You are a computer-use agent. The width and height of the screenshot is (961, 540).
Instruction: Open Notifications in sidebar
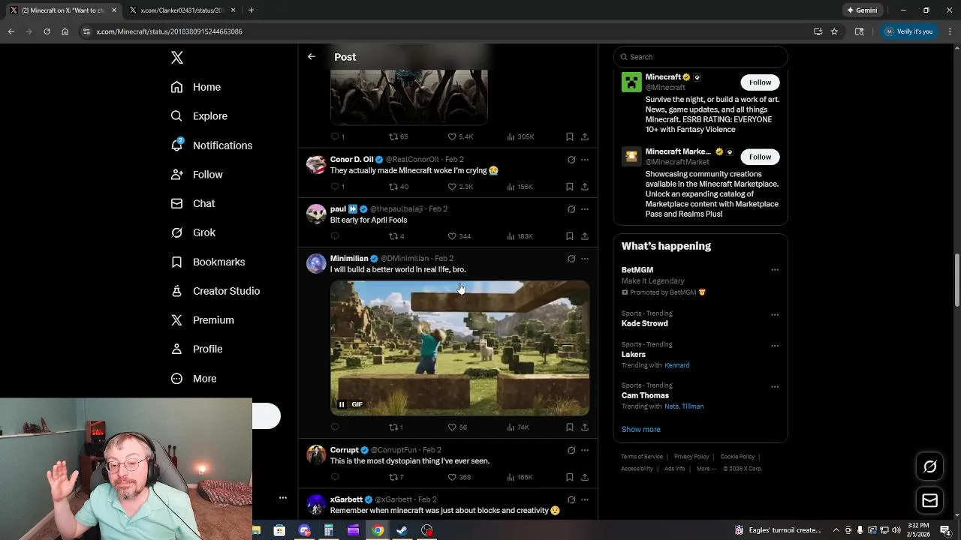click(212, 145)
